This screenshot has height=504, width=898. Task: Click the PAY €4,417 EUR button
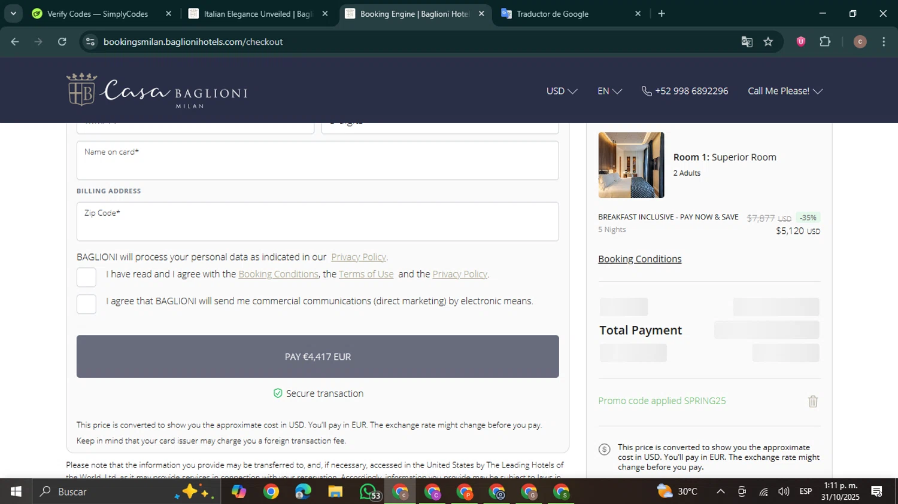pyautogui.click(x=318, y=356)
